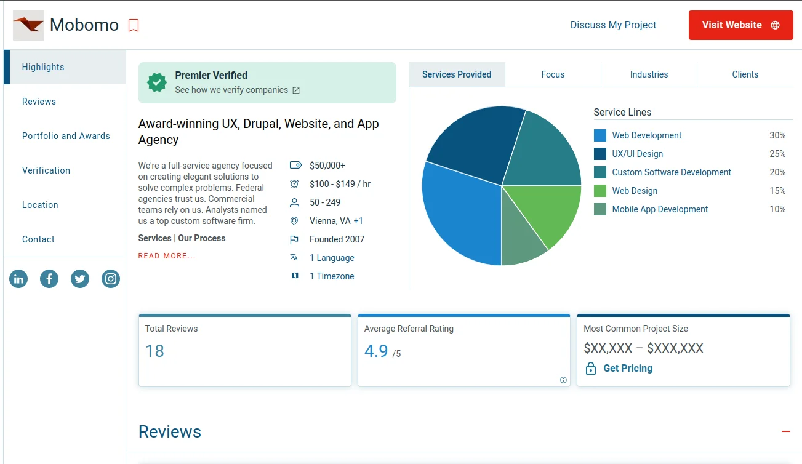This screenshot has height=464, width=802.
Task: Click the Mobomo logo thumbnail
Action: click(x=28, y=25)
